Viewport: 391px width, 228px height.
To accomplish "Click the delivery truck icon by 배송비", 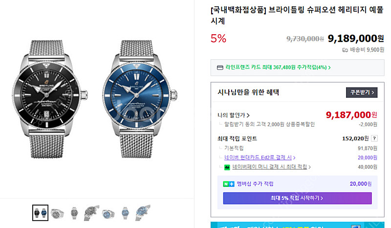I will pyautogui.click(x=346, y=49).
